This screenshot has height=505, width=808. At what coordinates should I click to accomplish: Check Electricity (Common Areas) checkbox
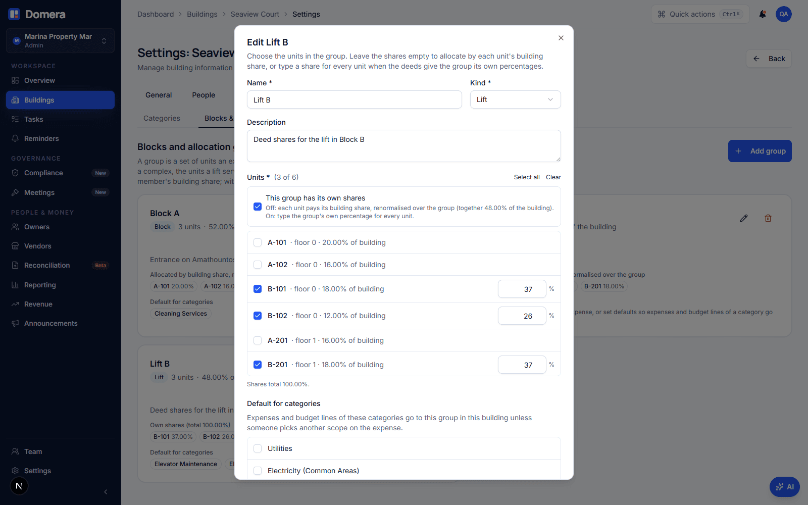click(258, 471)
